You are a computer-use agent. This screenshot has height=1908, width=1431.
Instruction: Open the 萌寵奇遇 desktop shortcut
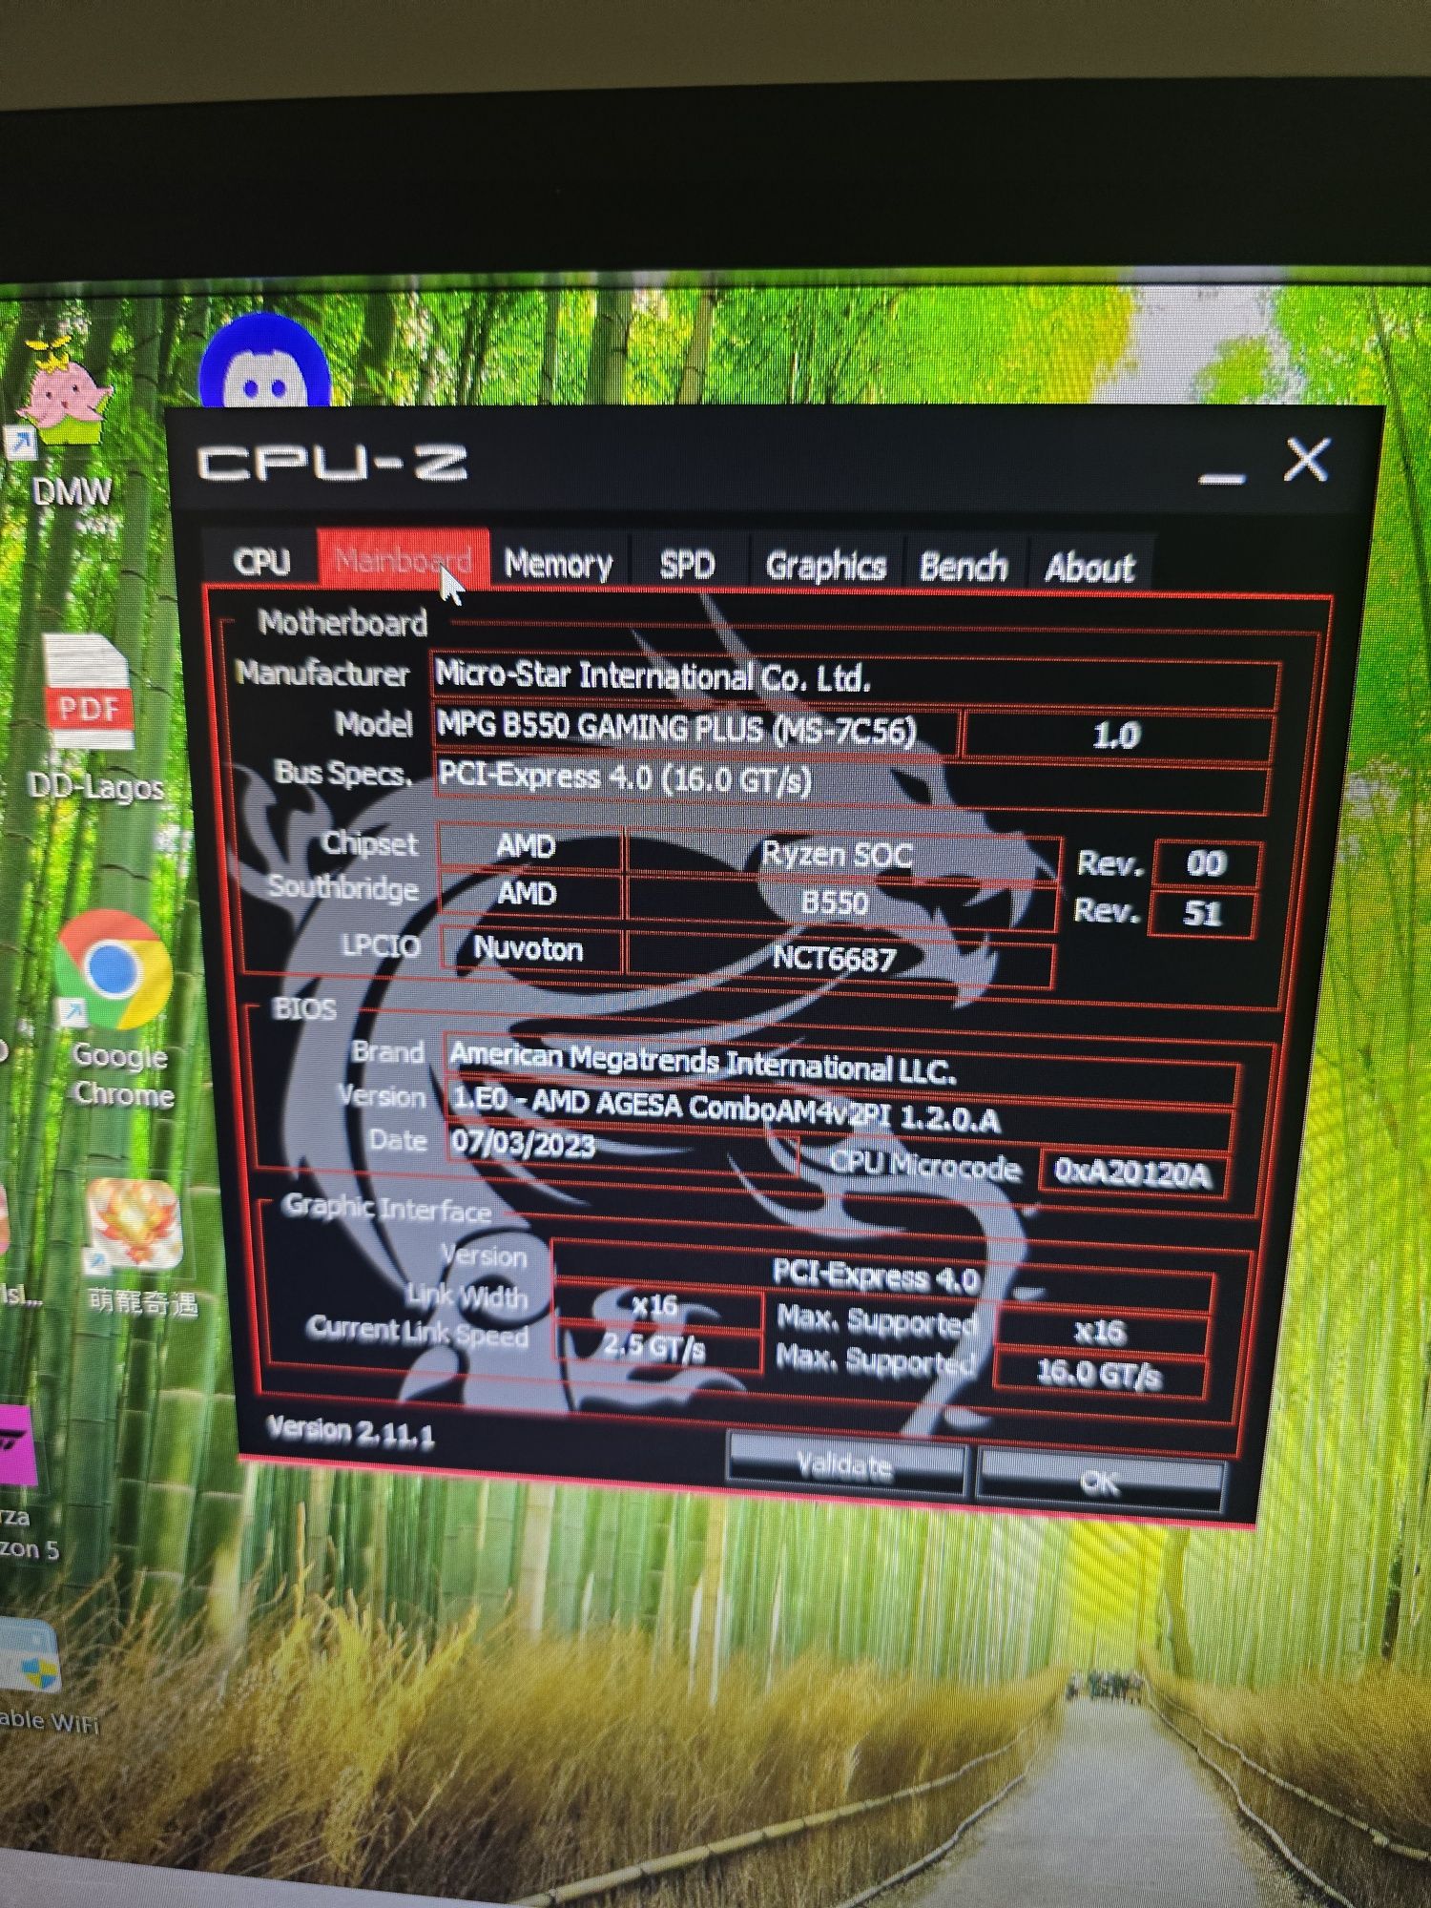click(137, 1248)
